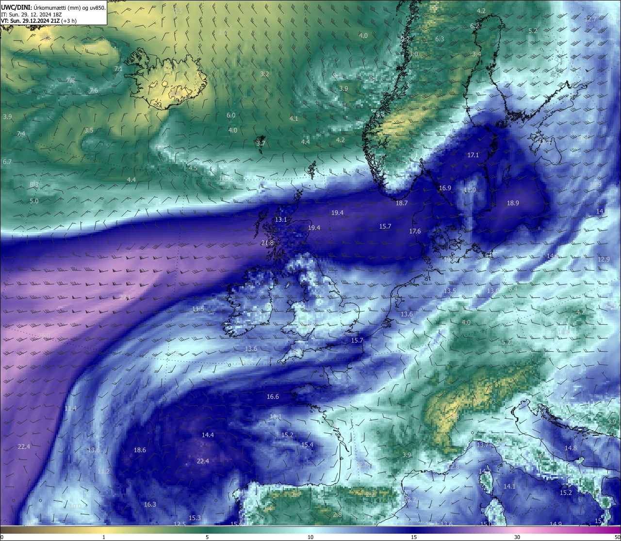Viewport: 621px width, 541px height.
Task: Select the 12.9 value at the right edge
Action: click(x=604, y=260)
